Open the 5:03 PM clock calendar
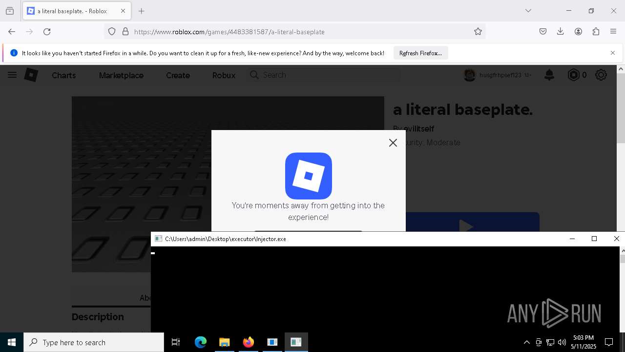The width and height of the screenshot is (625, 352). point(583,342)
